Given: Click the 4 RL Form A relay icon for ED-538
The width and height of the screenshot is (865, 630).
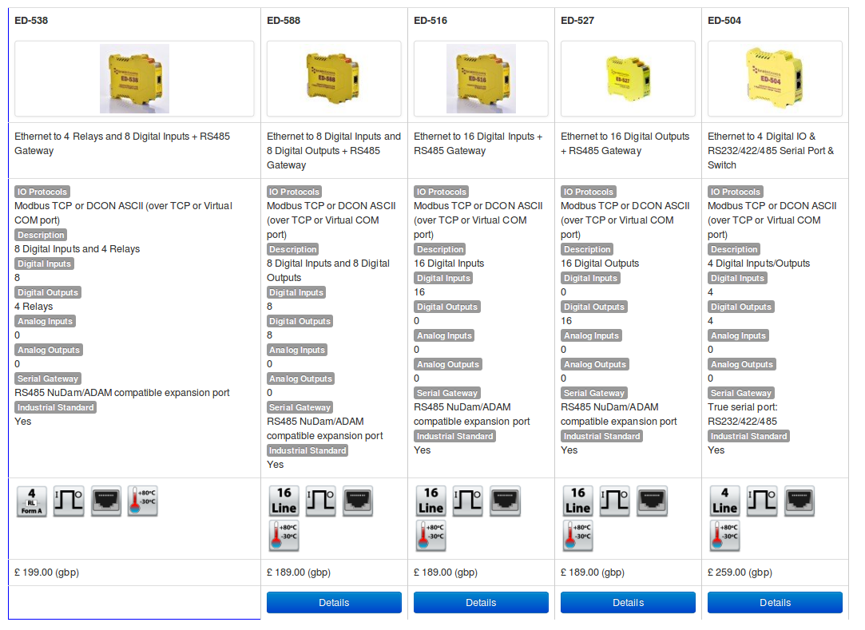Looking at the screenshot, I should pyautogui.click(x=32, y=501).
